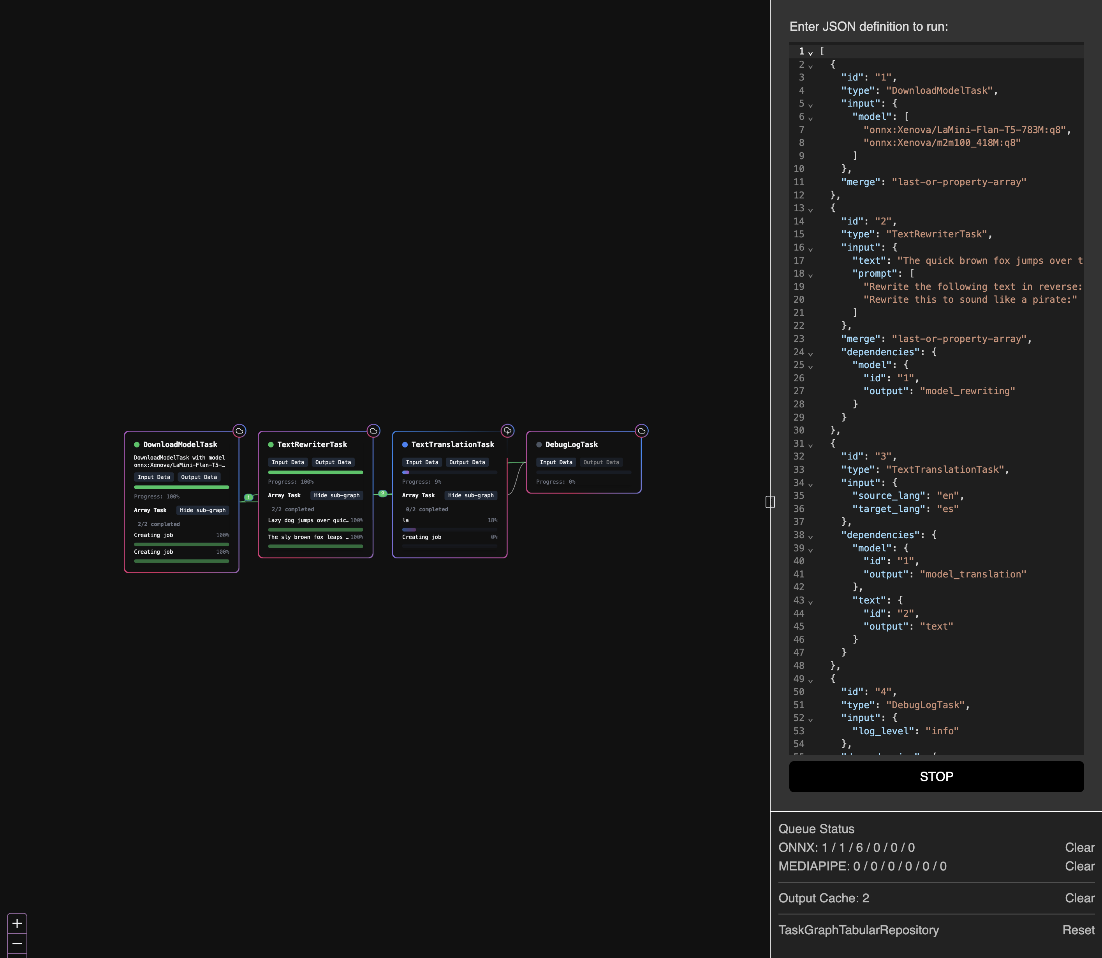Open Input Data tab in TextRewriterTask
This screenshot has height=958, width=1102.
pos(288,462)
